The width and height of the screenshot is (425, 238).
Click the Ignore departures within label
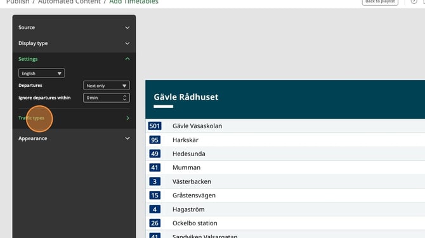pos(44,98)
